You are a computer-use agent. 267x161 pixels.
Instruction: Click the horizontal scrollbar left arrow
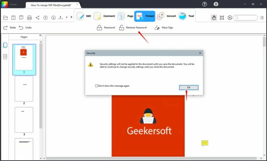pyautogui.click(x=44, y=158)
